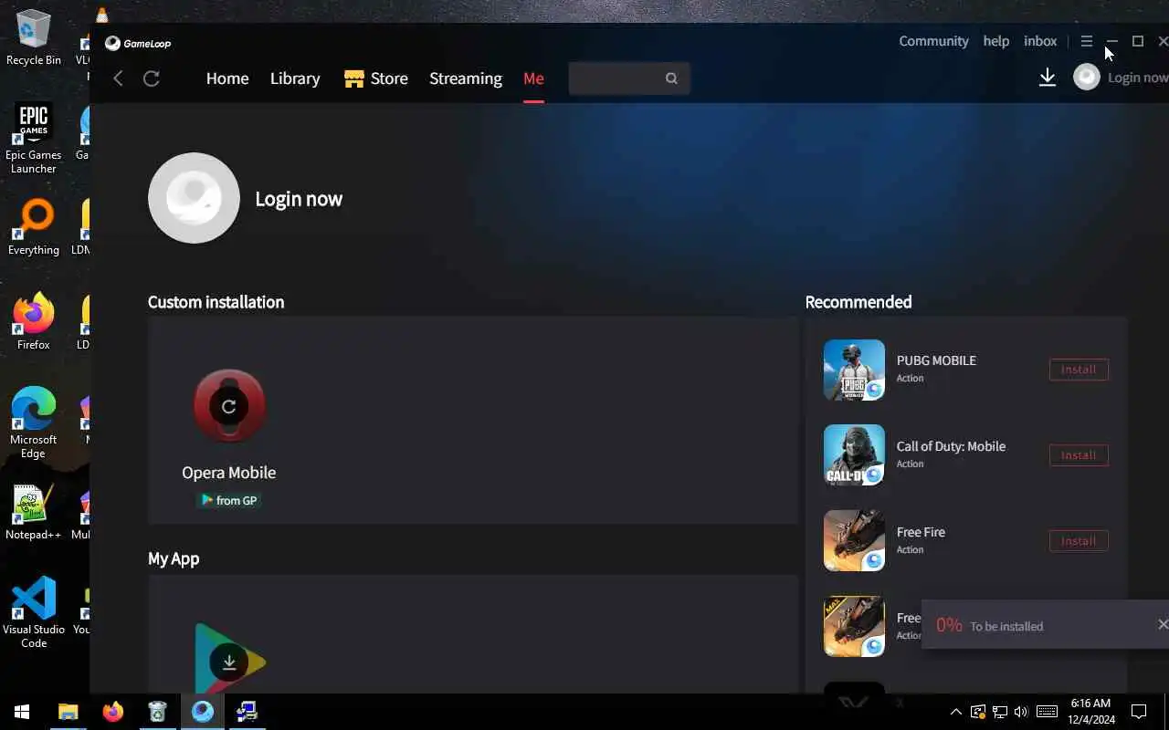Open File Explorer from the taskbar
1169x730 pixels.
click(x=68, y=712)
